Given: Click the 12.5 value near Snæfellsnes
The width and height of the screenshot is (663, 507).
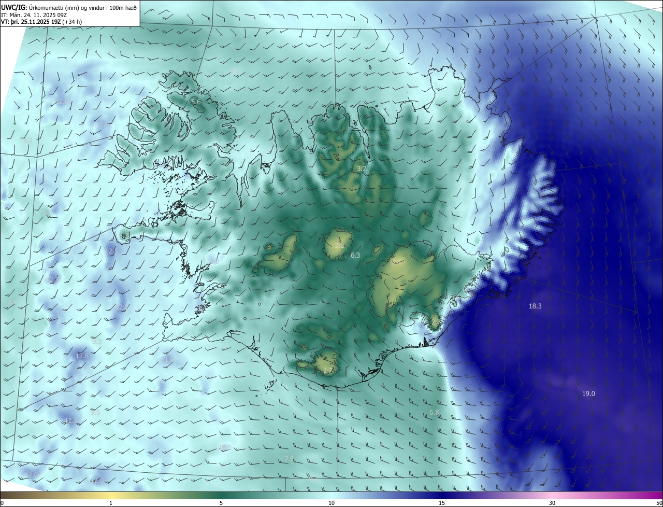Looking at the screenshot, I should coord(111,251).
